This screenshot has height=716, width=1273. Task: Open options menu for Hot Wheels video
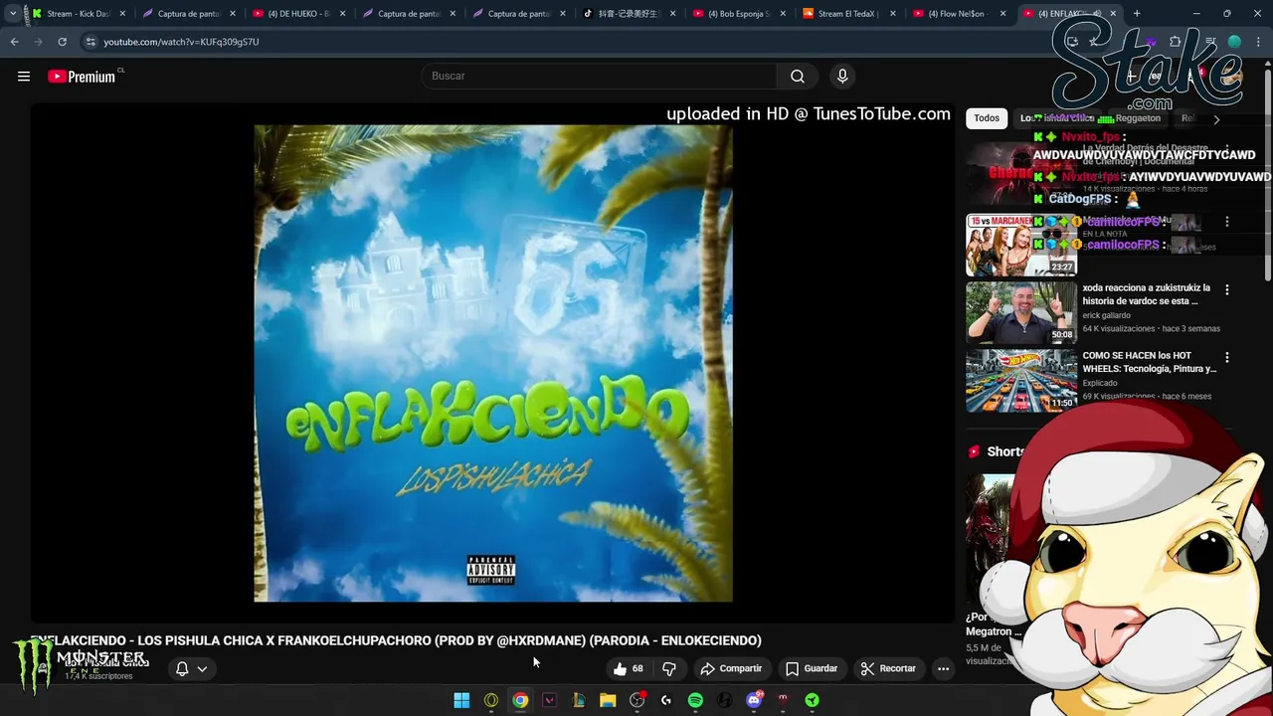click(x=1226, y=357)
